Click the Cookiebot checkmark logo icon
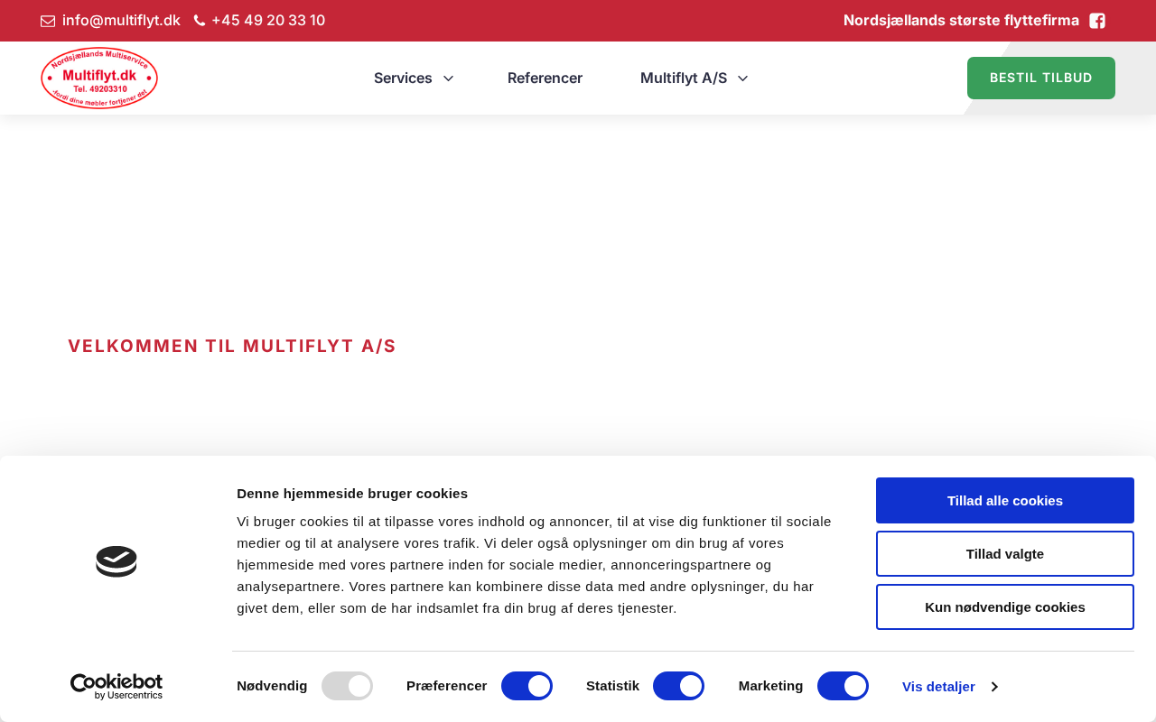This screenshot has width=1156, height=722. click(x=117, y=561)
